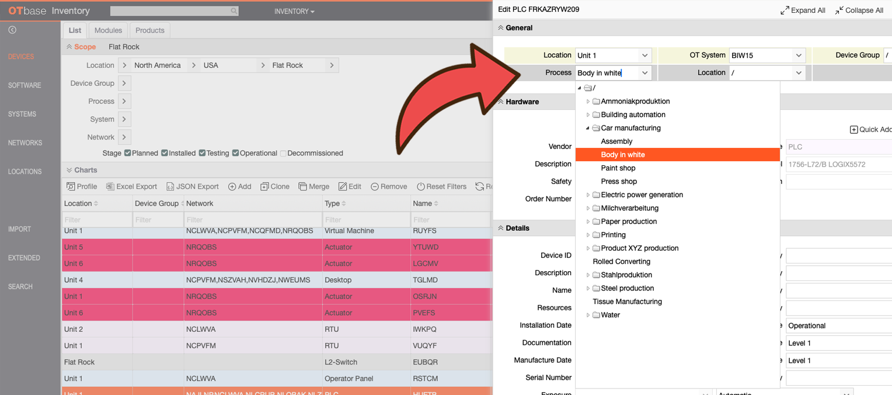Screen dimensions: 892x395
Task: Expand the Network scope chevron
Action: (124, 137)
